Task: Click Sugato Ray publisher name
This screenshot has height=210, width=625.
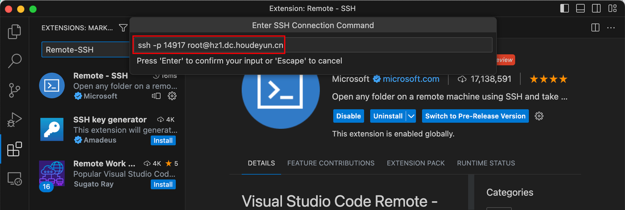Action: (x=93, y=184)
